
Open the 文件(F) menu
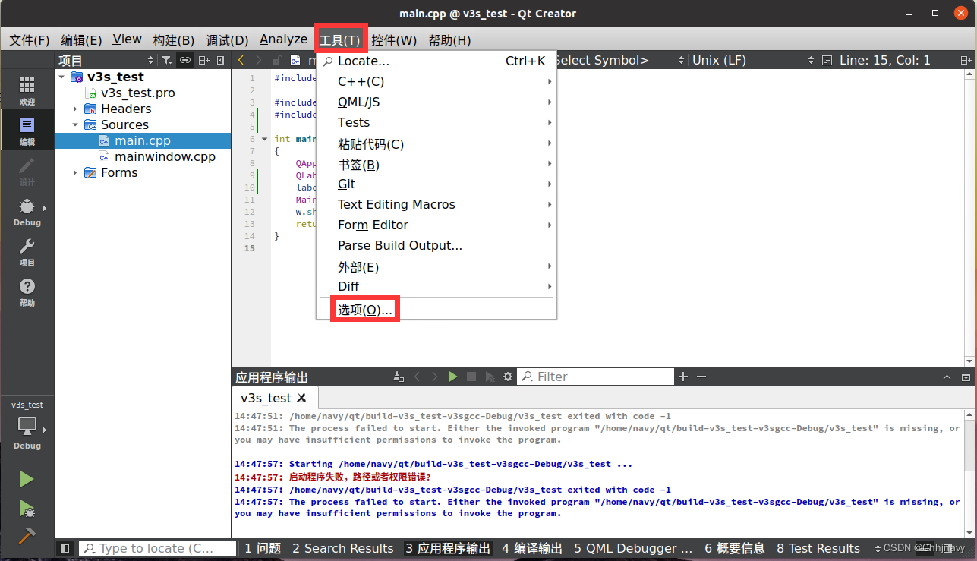click(29, 39)
